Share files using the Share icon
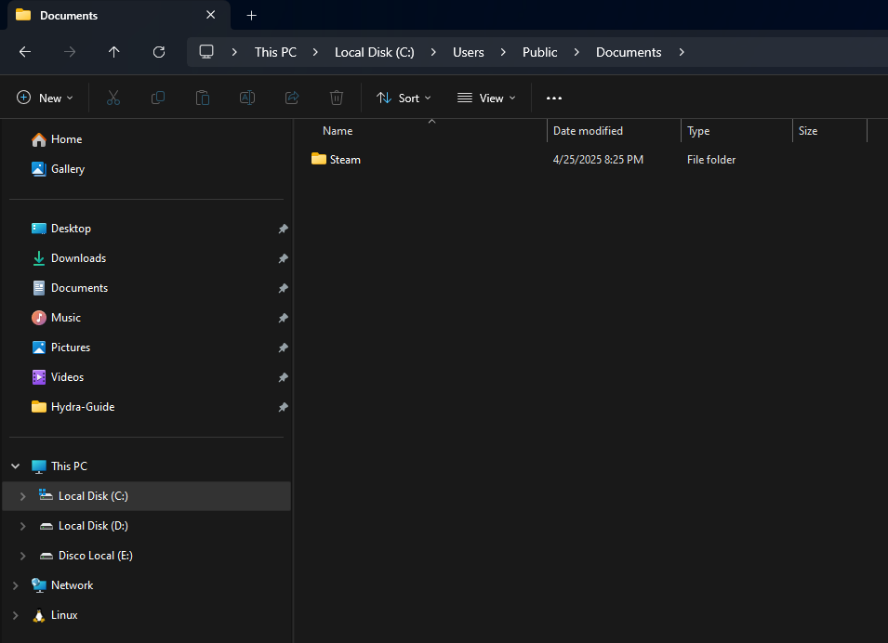The image size is (888, 643). [292, 98]
